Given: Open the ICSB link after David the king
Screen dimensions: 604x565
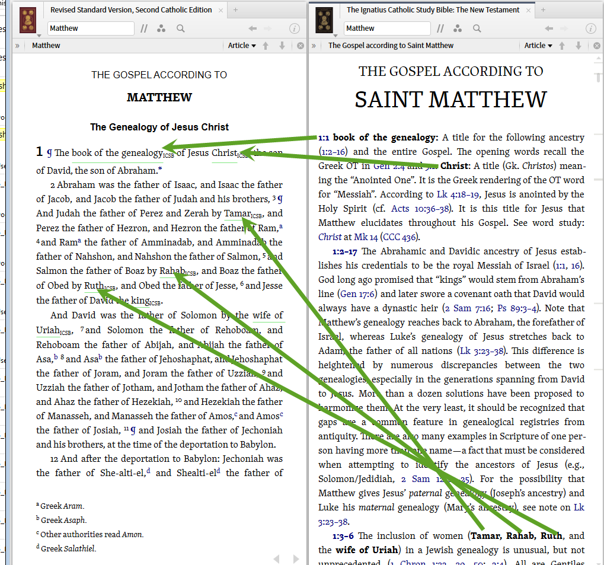Looking at the screenshot, I should (155, 303).
